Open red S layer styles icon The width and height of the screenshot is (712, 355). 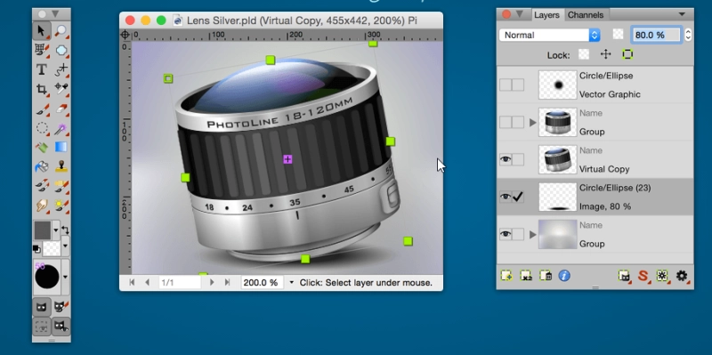(643, 276)
